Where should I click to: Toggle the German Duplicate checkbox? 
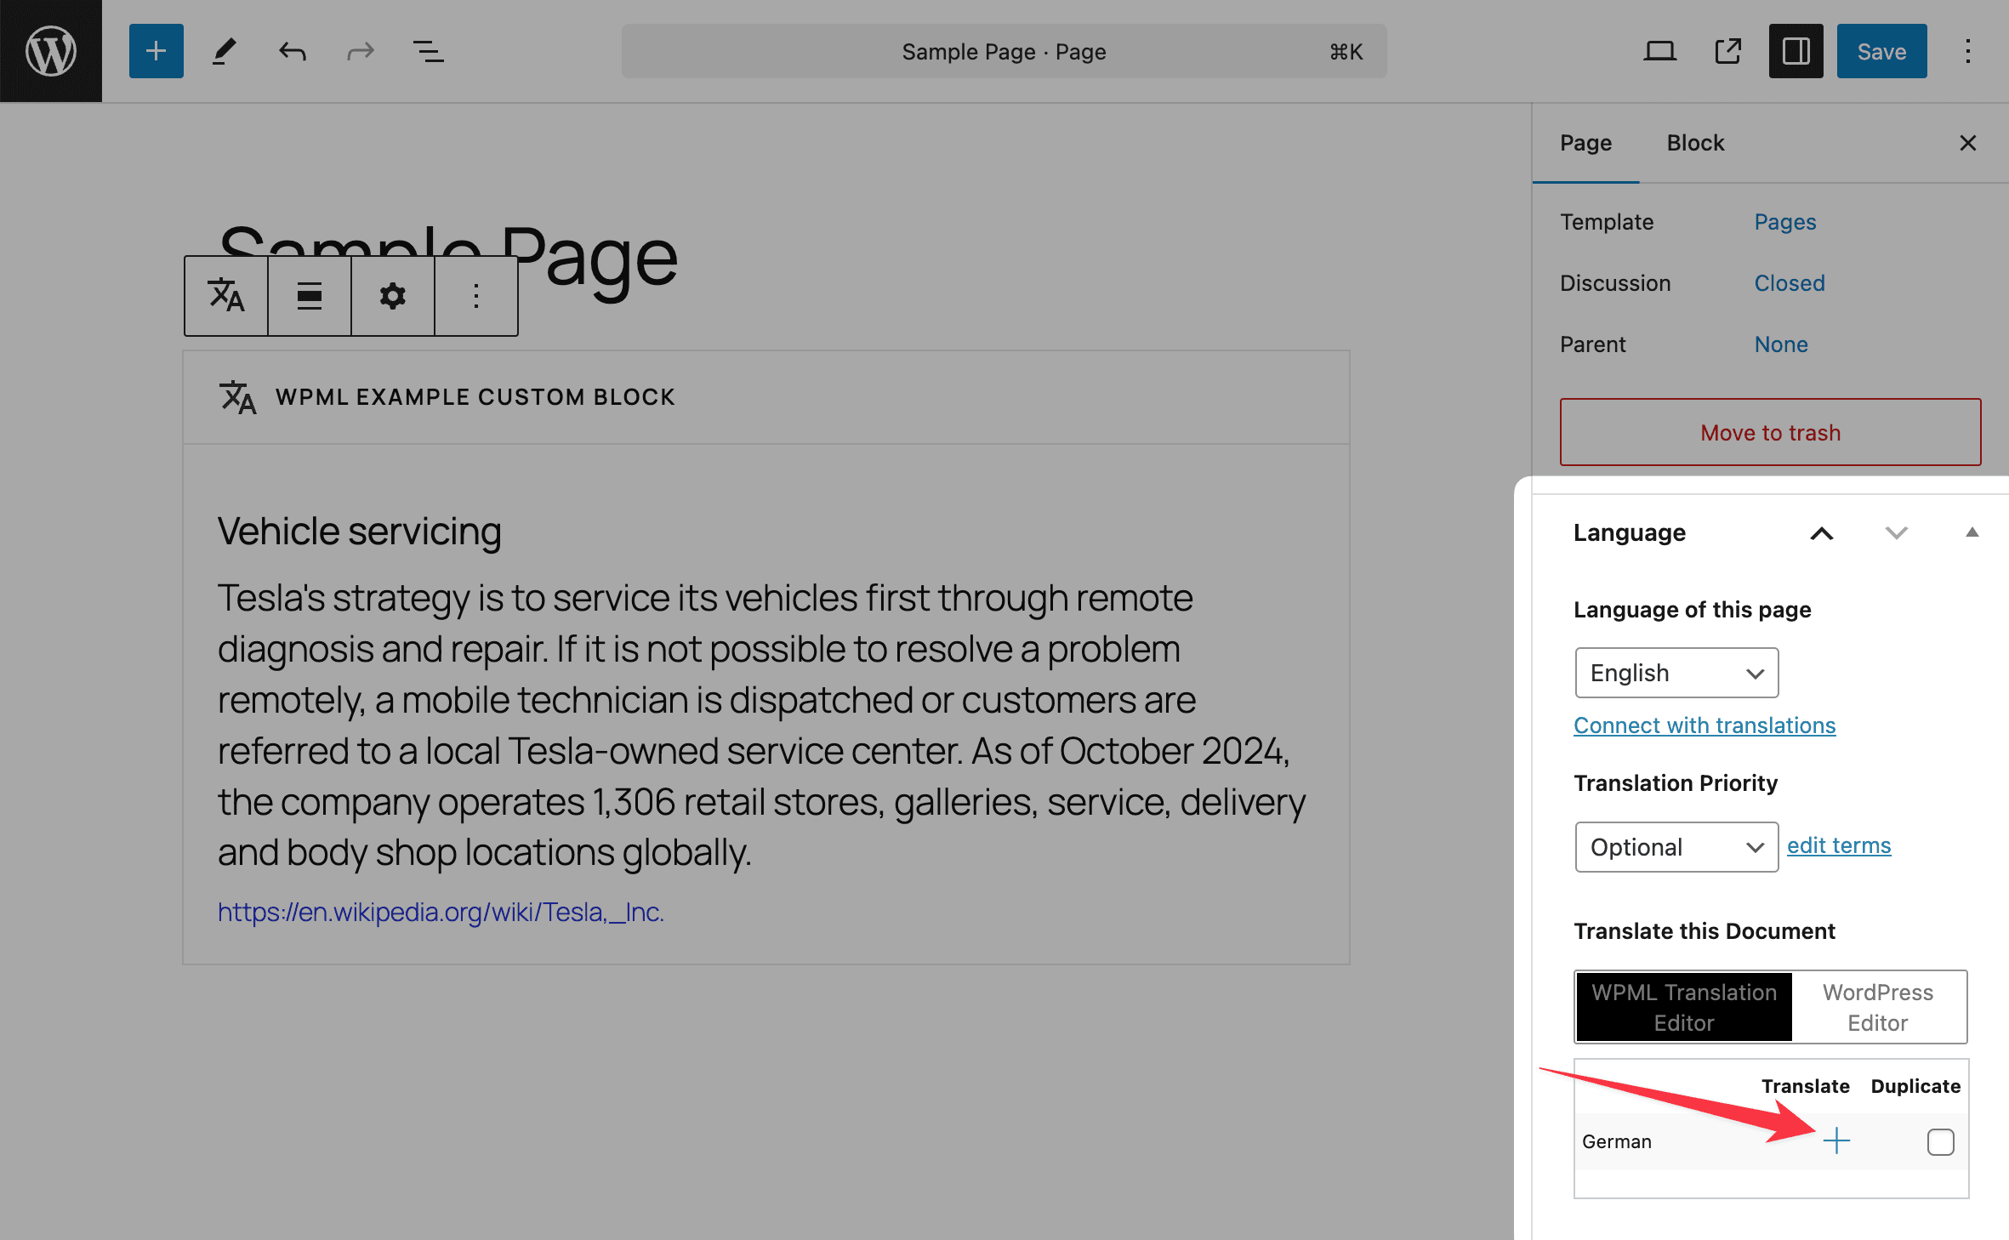pyautogui.click(x=1938, y=1141)
